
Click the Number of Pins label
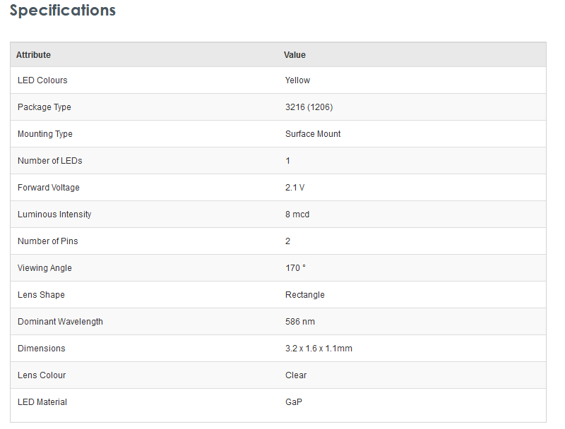(47, 241)
